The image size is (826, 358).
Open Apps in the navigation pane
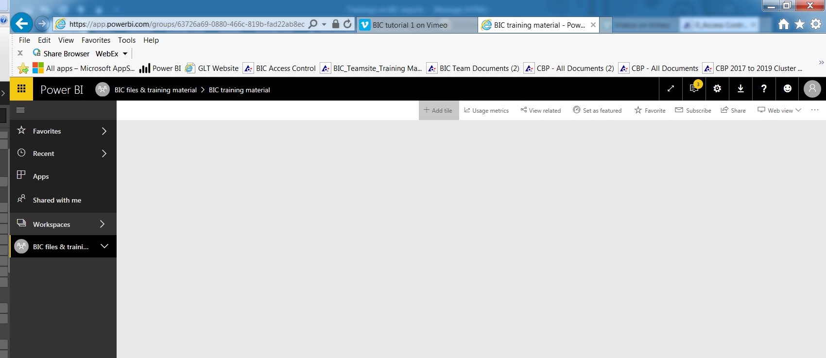(63, 176)
